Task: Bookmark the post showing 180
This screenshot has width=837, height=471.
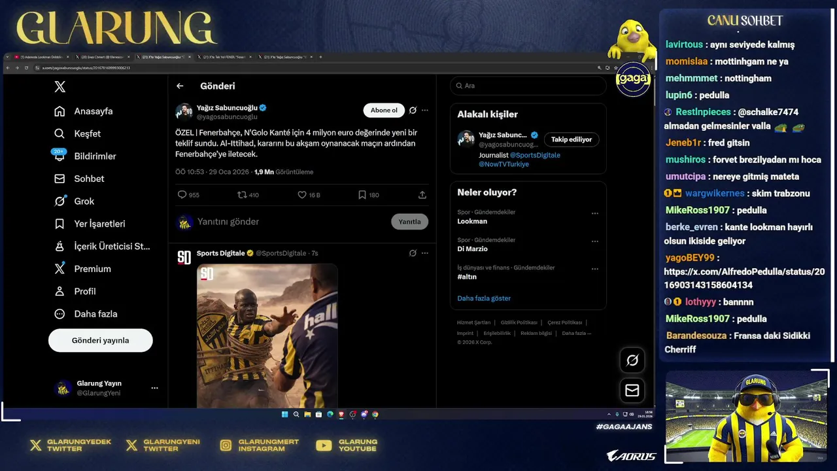Action: 368,195
